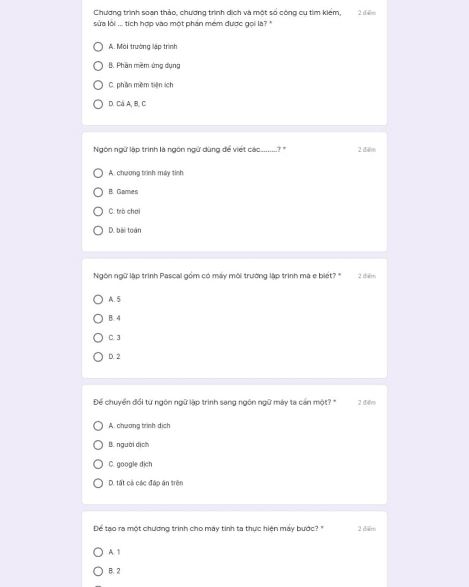Pick answer C. trò chơi
Viewport: 469px width, 587px height.
[98, 211]
